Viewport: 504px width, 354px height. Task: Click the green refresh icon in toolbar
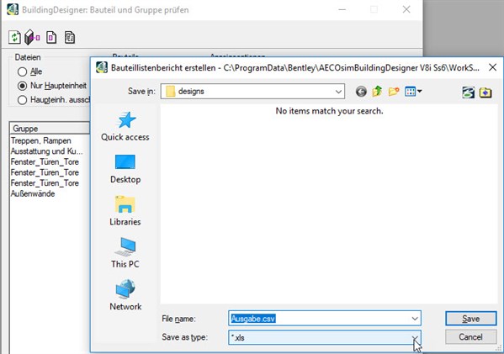click(14, 37)
